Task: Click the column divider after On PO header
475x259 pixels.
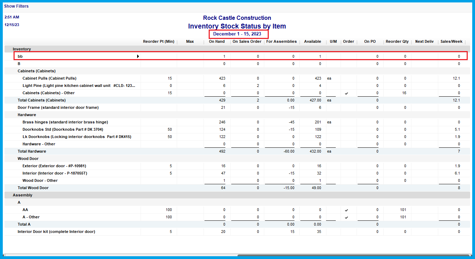Action: pyautogui.click(x=383, y=42)
